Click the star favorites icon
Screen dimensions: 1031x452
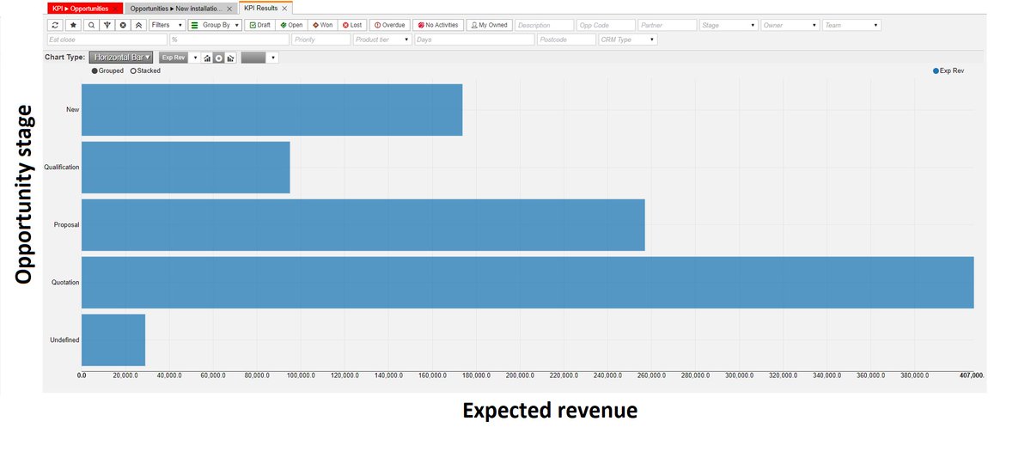73,25
